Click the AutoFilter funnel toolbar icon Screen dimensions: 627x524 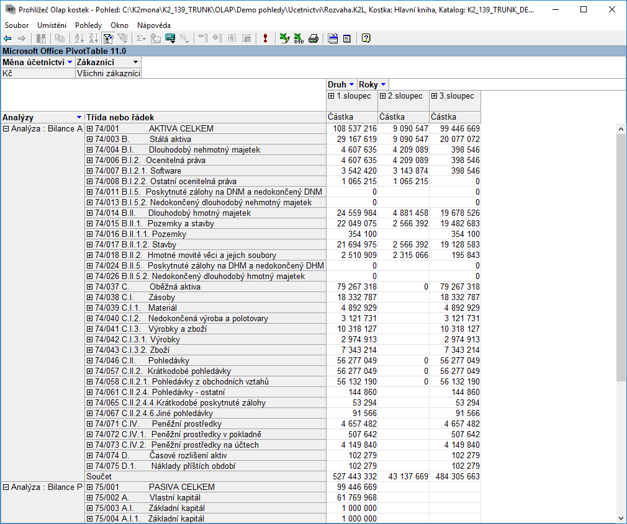point(108,38)
